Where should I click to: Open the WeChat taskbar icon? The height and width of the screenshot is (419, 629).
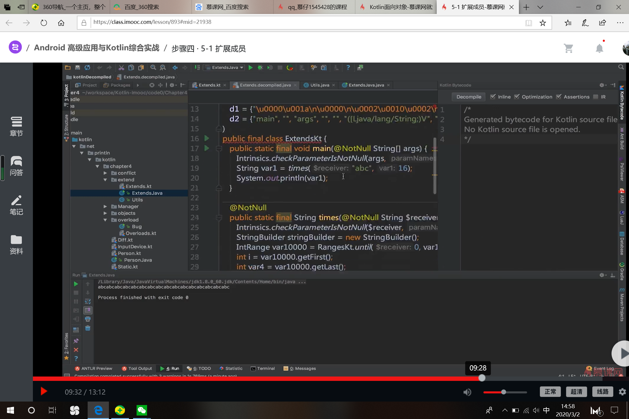[142, 410]
